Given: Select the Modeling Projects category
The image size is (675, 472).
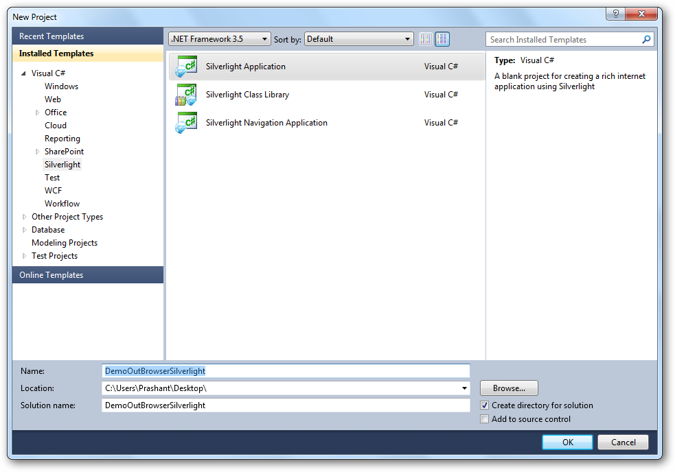Looking at the screenshot, I should (65, 243).
